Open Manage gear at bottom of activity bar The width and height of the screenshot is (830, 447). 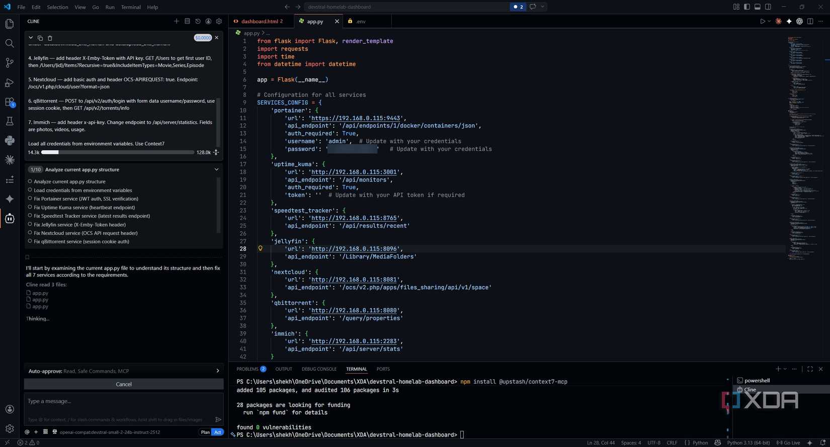point(10,428)
